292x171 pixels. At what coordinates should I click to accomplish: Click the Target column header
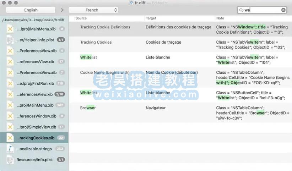point(151,18)
